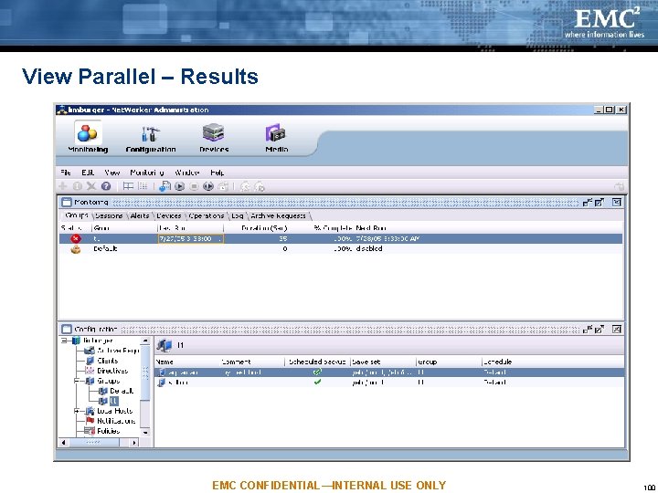The height and width of the screenshot is (493, 658).
Task: Open the Monitoring view
Action: coord(88,137)
